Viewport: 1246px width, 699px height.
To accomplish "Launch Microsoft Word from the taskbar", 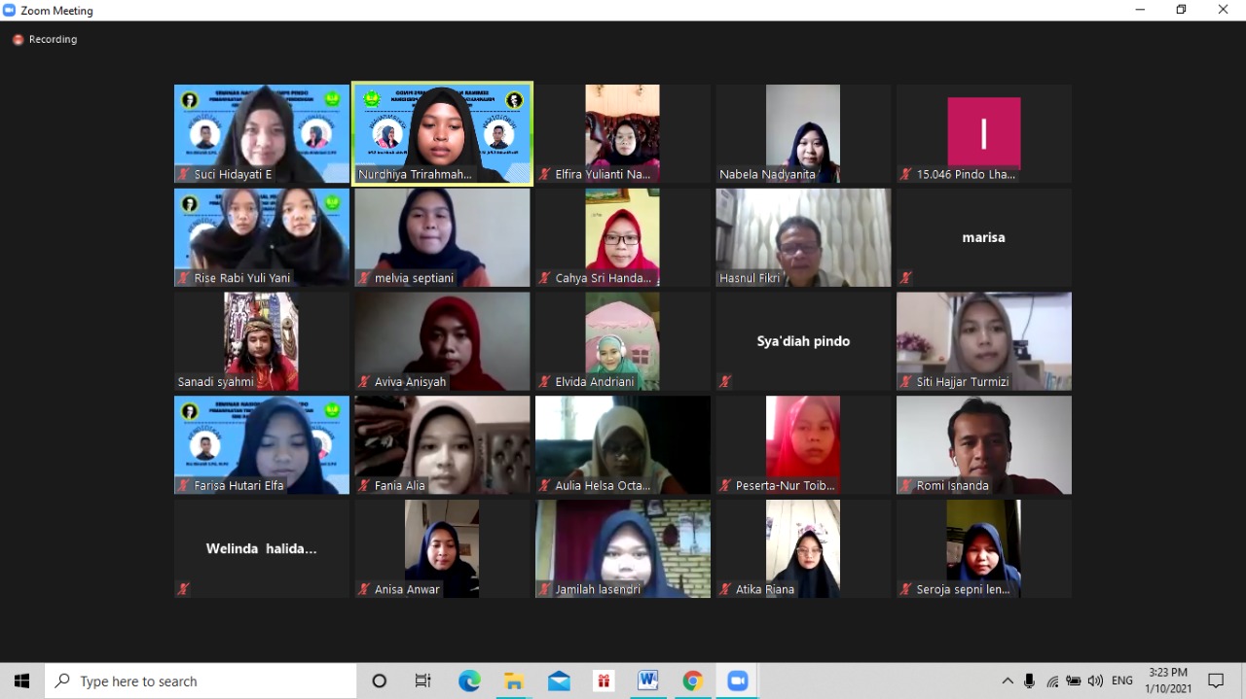I will pyautogui.click(x=647, y=681).
